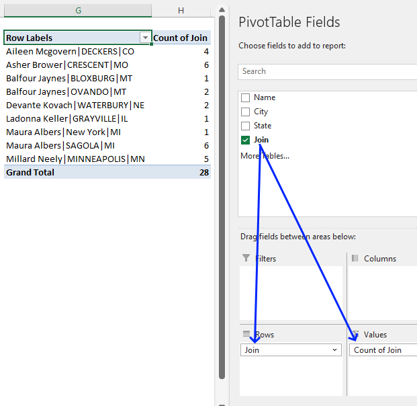Click the worksheet scroll down arrow
This screenshot has height=406, width=417.
[222, 399]
